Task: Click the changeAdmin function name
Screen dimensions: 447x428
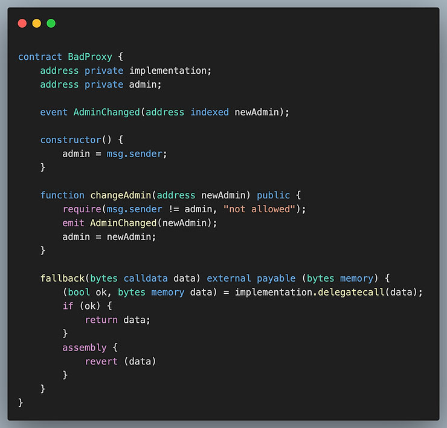Action: [x=121, y=195]
